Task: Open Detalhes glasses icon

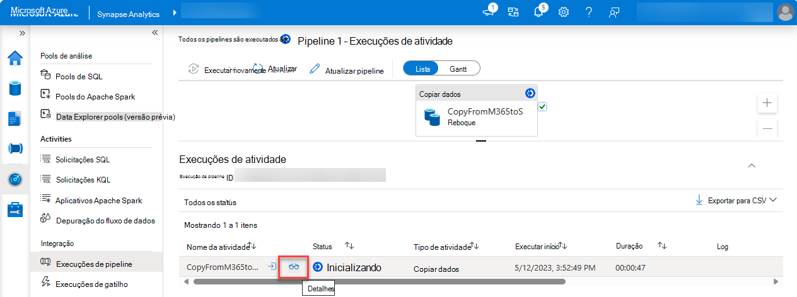Action: (294, 267)
